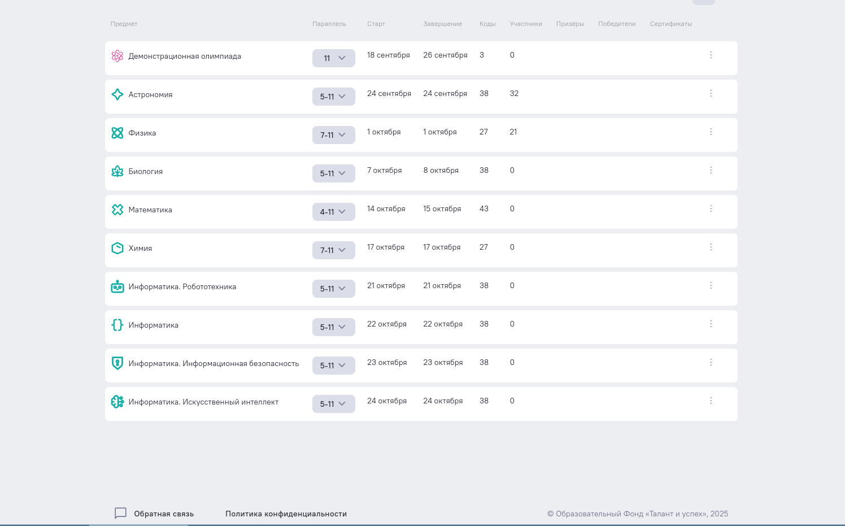Click the Robotics robot icon
Viewport: 845px width, 526px height.
click(x=117, y=286)
